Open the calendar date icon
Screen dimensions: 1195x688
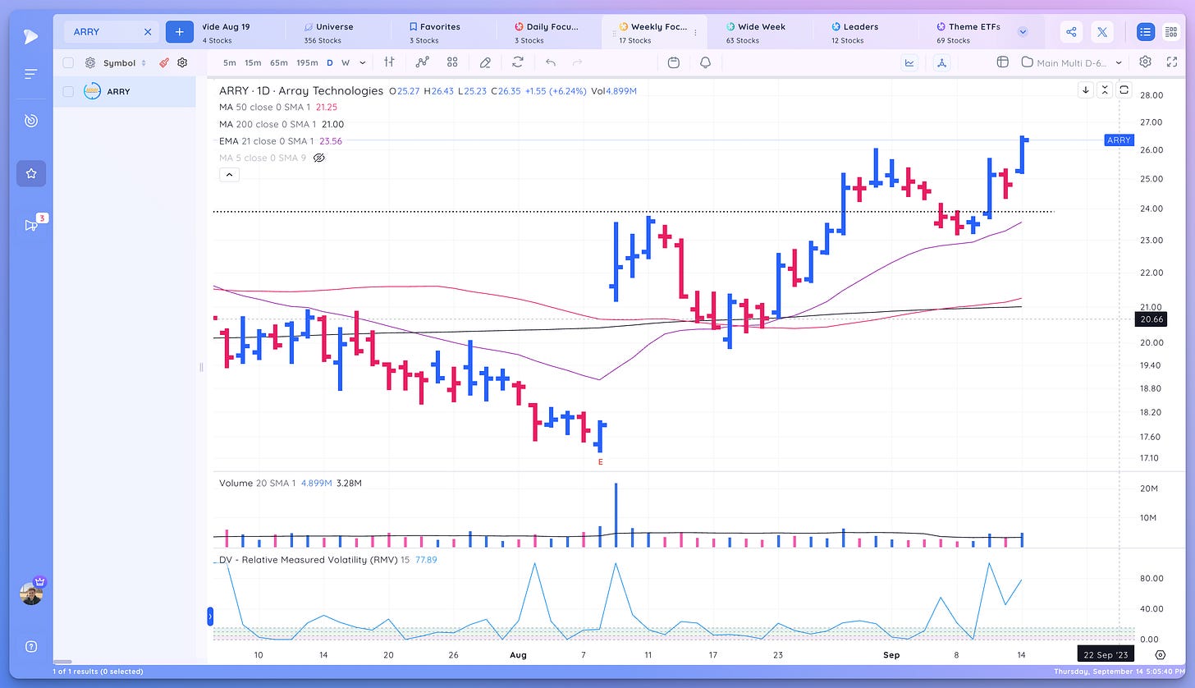674,62
